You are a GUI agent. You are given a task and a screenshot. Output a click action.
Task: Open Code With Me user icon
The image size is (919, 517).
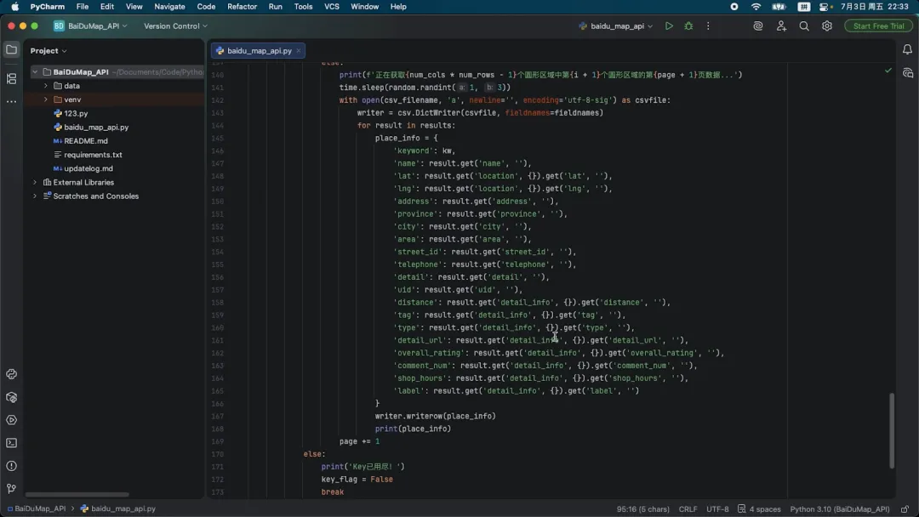point(781,26)
